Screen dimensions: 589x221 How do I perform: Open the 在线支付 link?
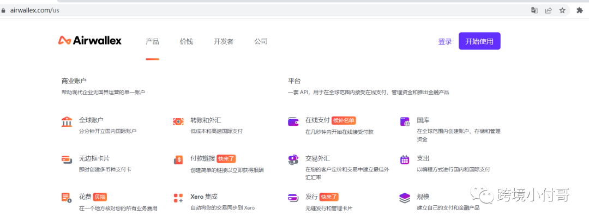click(317, 120)
